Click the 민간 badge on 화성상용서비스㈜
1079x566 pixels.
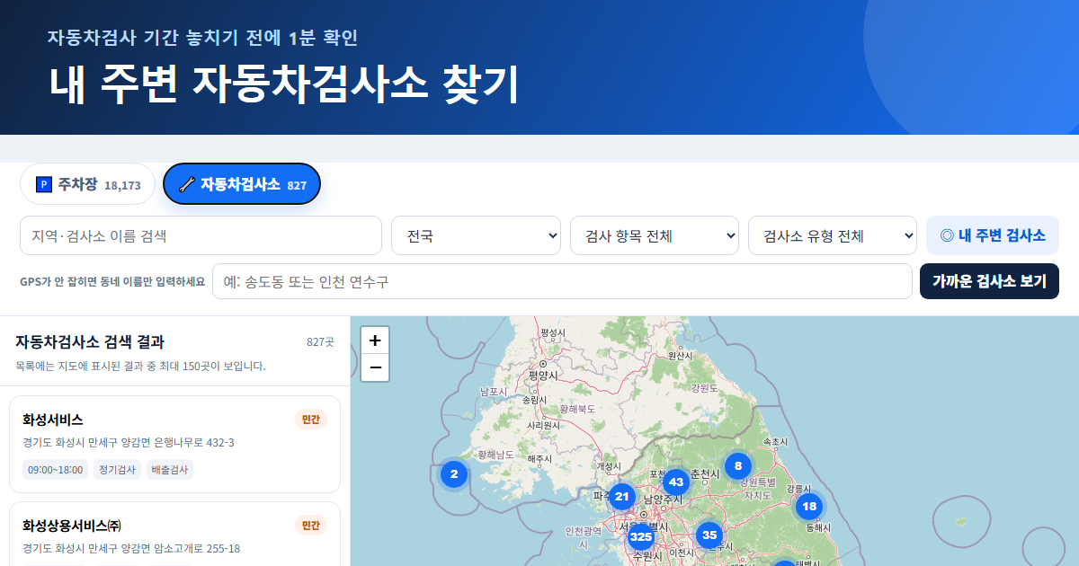[311, 526]
